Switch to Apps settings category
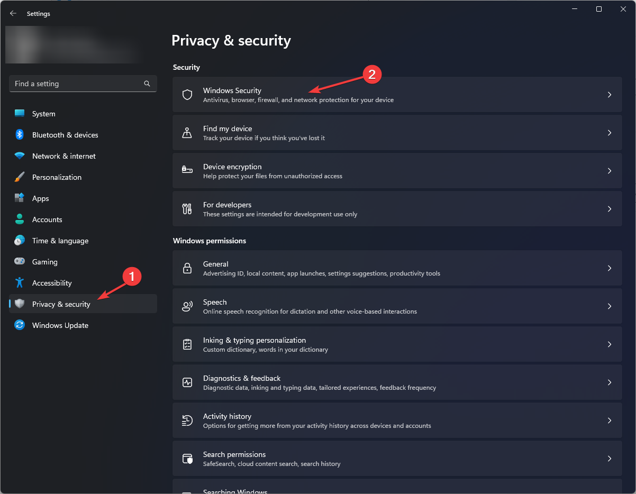Viewport: 636px width, 494px height. pos(83,198)
